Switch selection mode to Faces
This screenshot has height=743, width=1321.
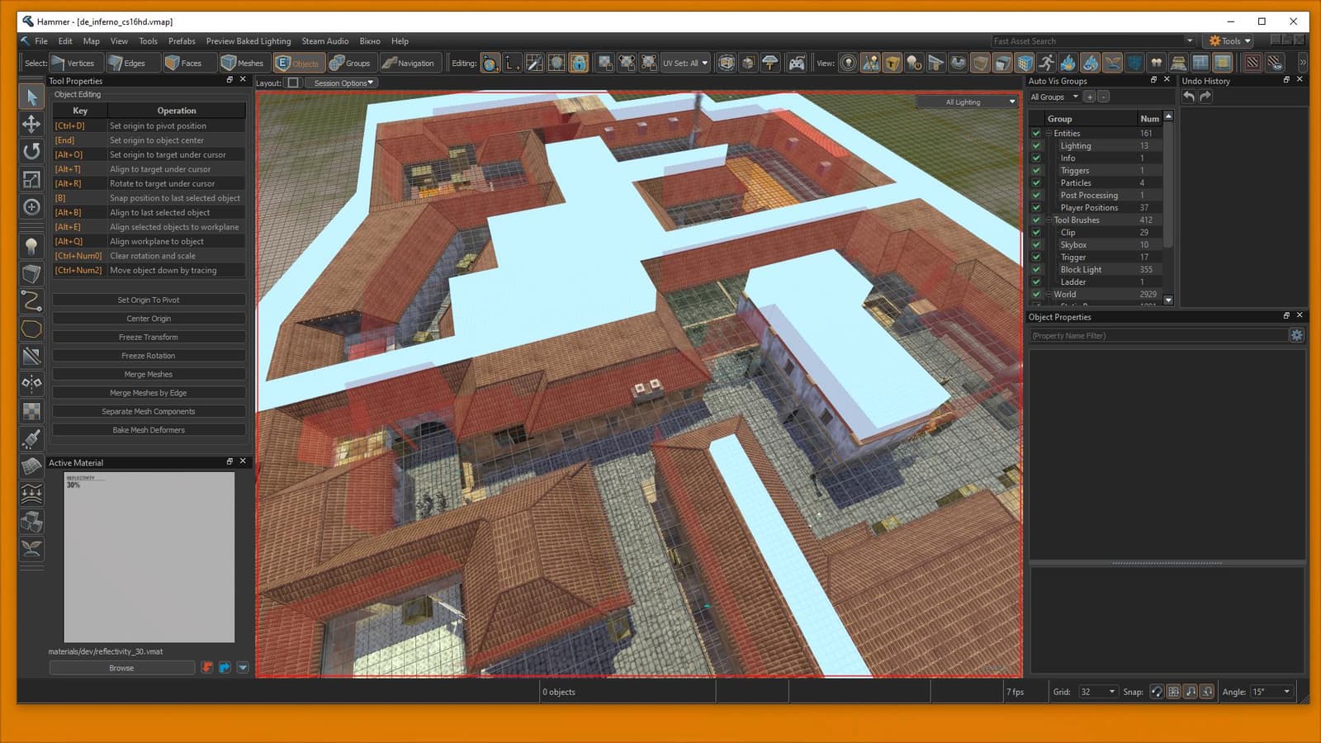pyautogui.click(x=183, y=63)
